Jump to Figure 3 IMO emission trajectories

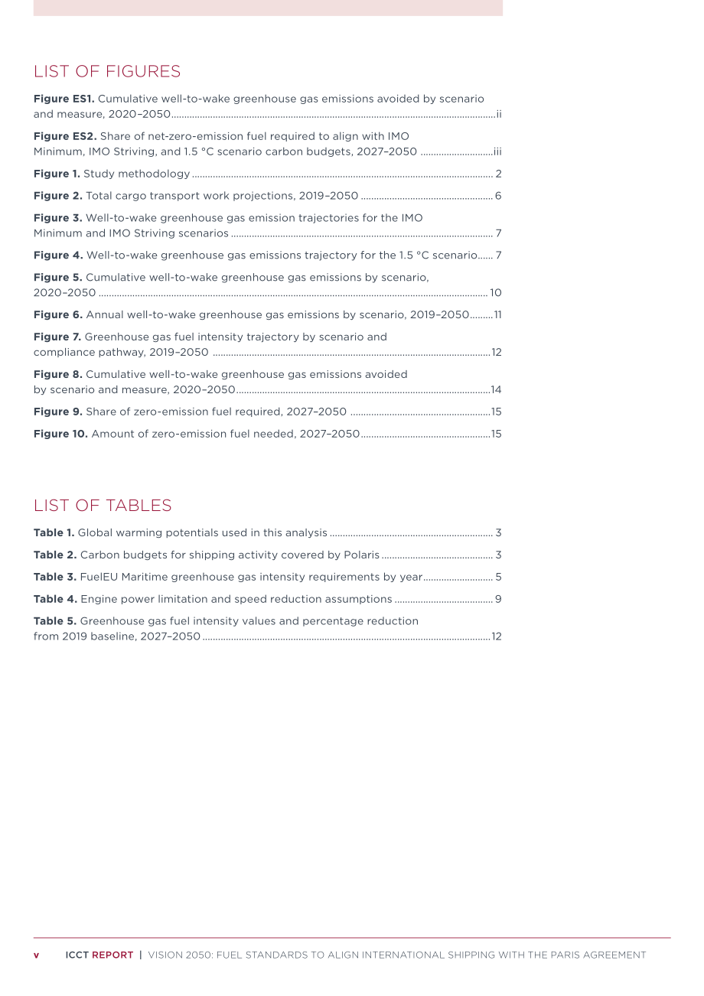(x=268, y=226)
